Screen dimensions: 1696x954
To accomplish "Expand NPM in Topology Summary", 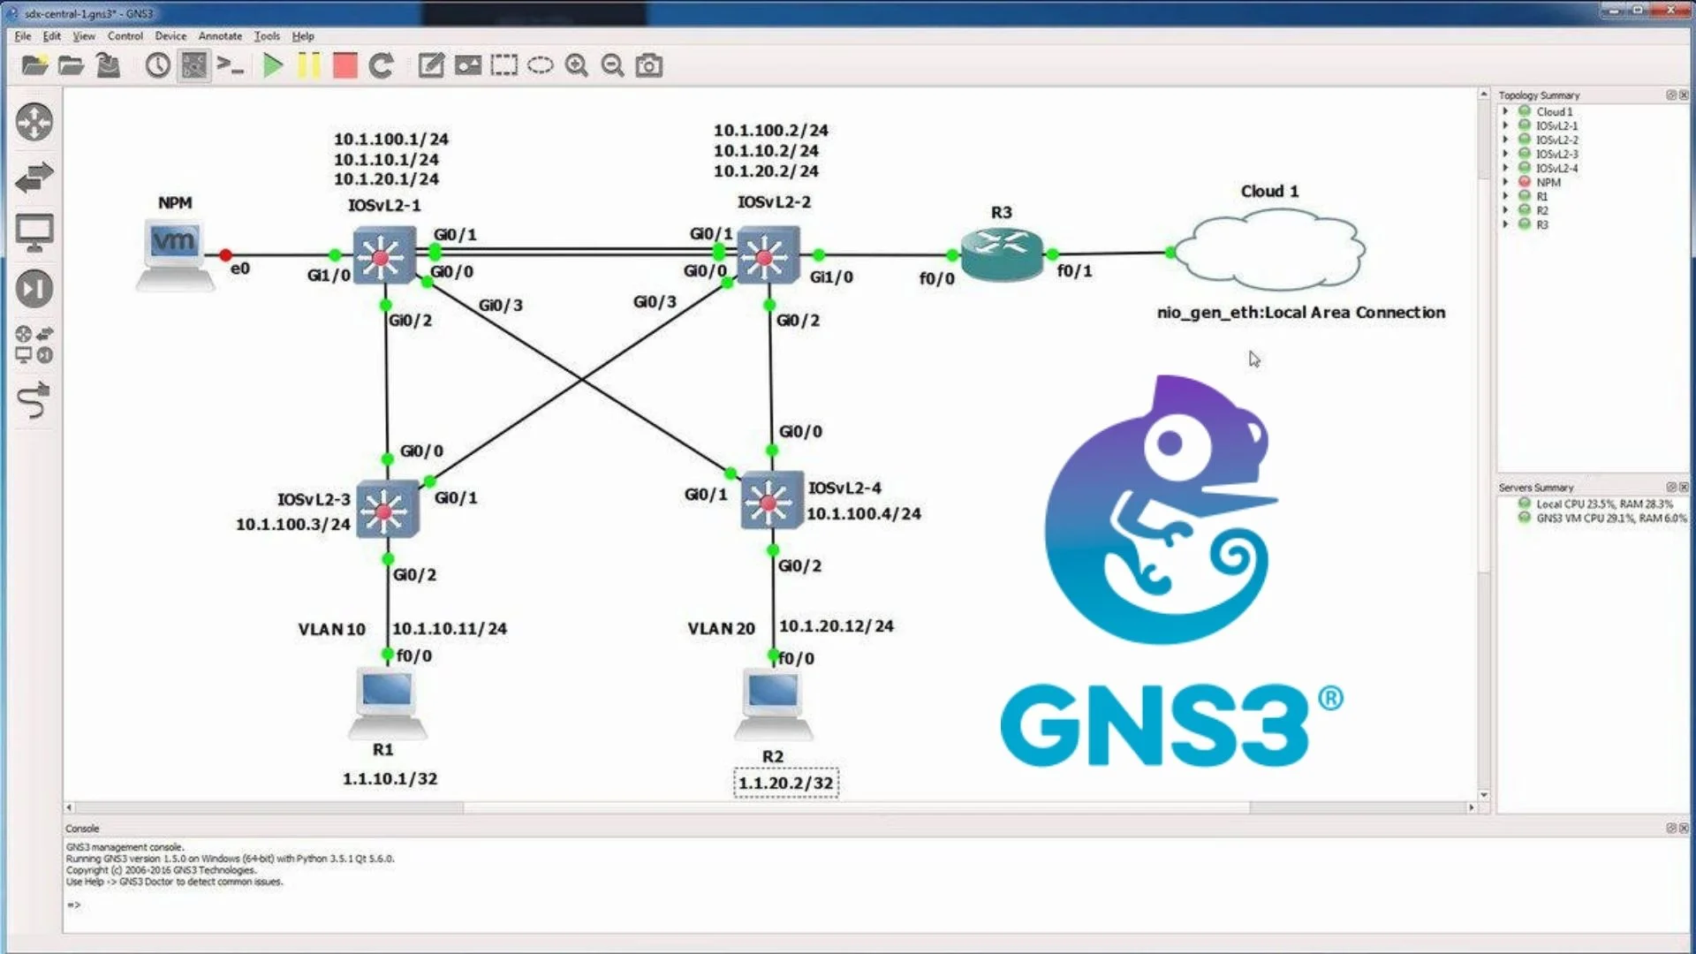I will (x=1506, y=182).
